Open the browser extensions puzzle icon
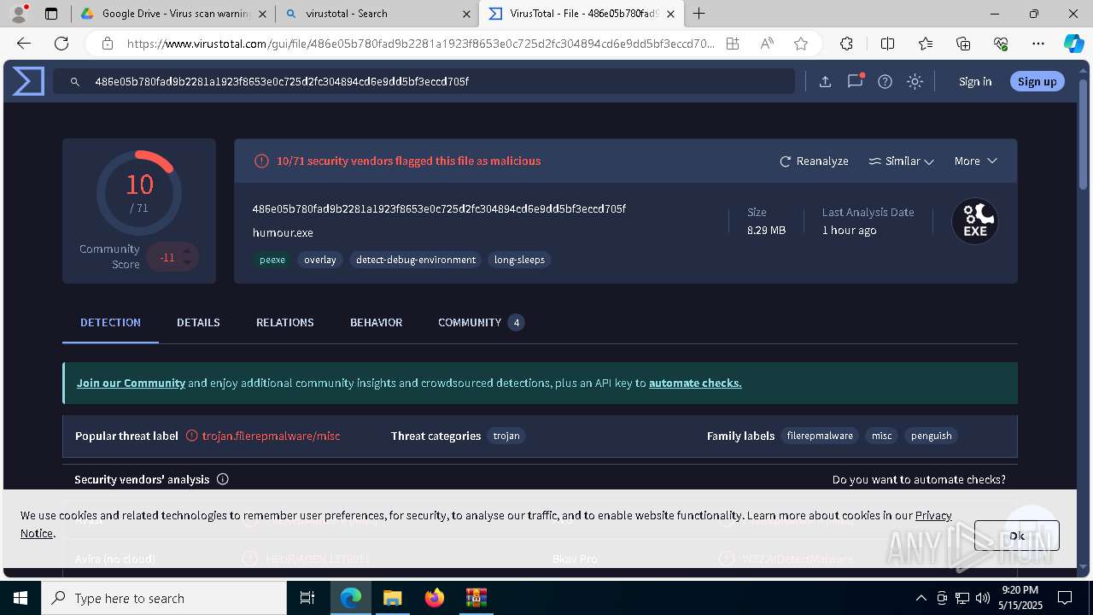The width and height of the screenshot is (1093, 615). click(846, 44)
